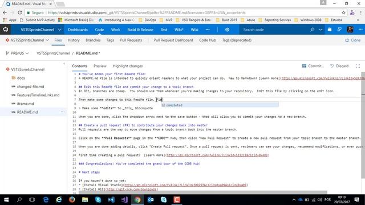Open Pull Request Dashboard tab
This screenshot has height=205, width=365.
click(x=173, y=40)
